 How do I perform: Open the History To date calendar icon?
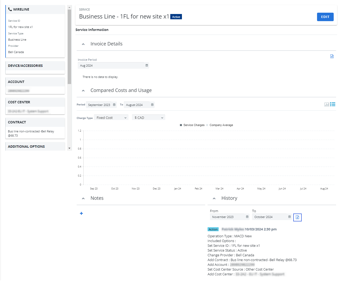click(290, 217)
